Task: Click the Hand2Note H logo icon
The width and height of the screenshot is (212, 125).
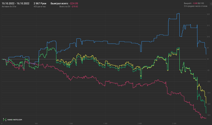Action: [5, 120]
